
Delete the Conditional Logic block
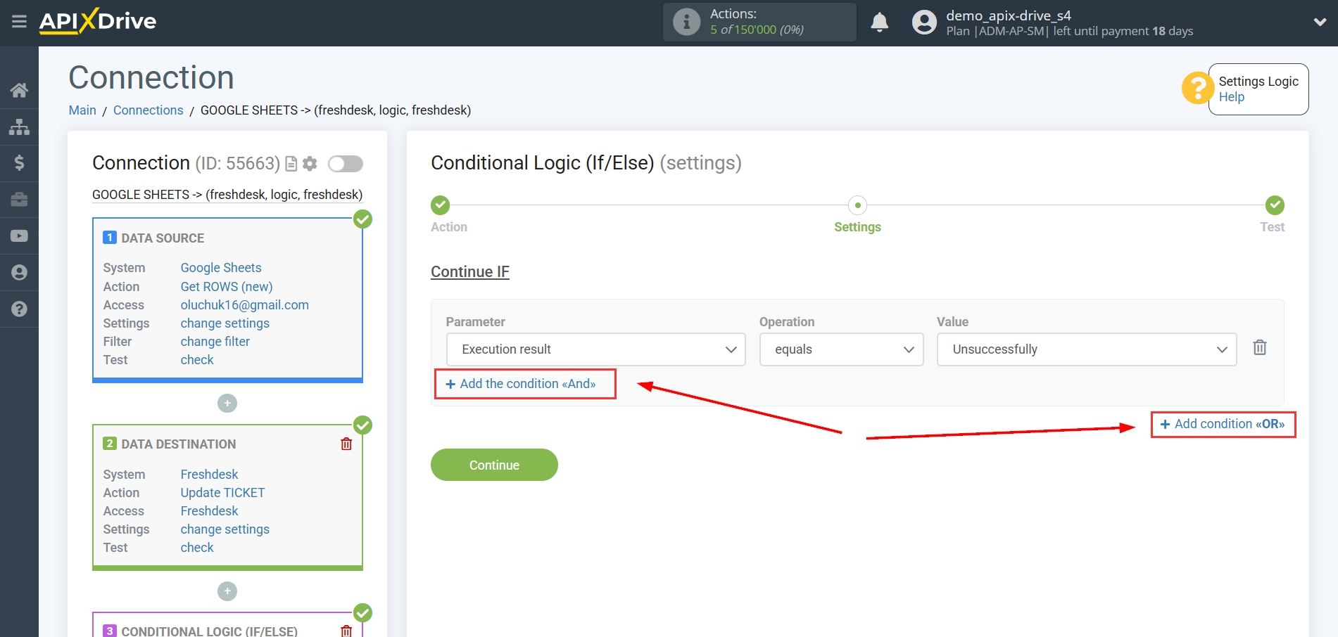(x=346, y=631)
